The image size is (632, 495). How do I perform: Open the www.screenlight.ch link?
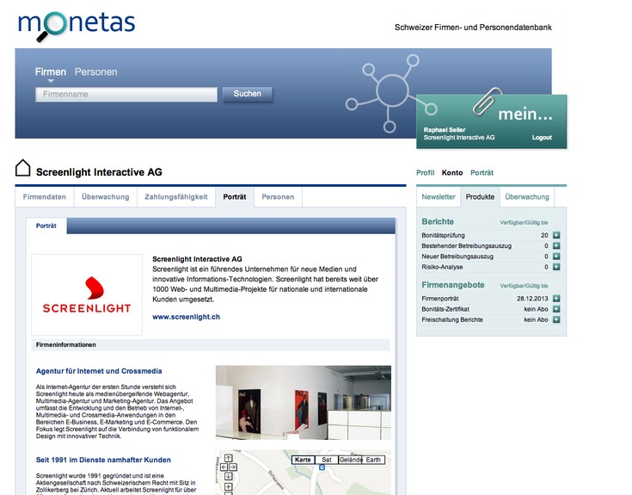(x=187, y=317)
